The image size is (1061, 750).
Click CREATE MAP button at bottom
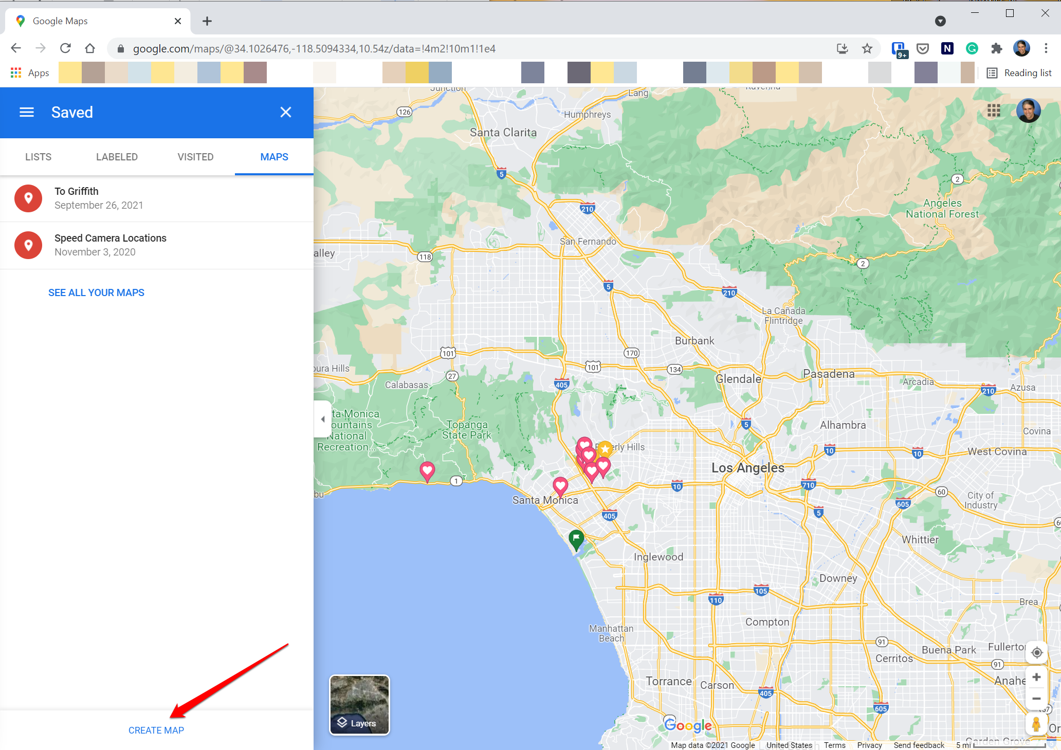pyautogui.click(x=157, y=730)
